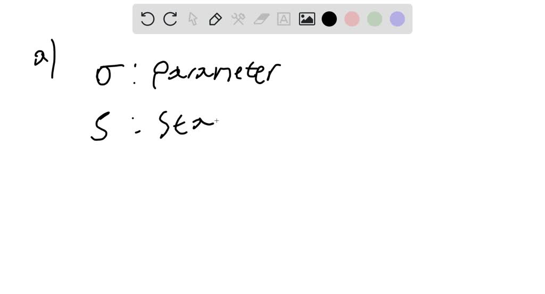This screenshot has height=294, width=545.
Task: Insert an image with picture icon
Action: pos(307,19)
